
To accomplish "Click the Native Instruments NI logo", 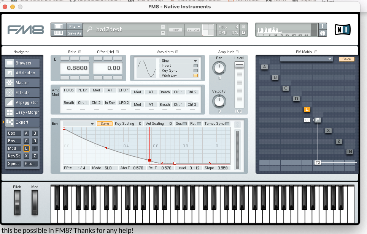I will click(342, 30).
